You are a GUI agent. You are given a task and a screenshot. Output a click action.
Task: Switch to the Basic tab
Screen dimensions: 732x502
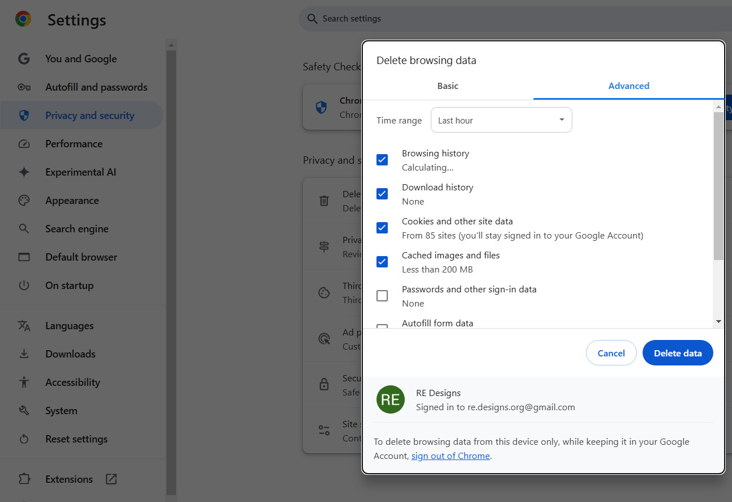pos(447,86)
